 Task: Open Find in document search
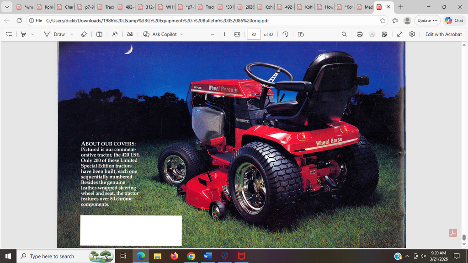pyautogui.click(x=344, y=34)
